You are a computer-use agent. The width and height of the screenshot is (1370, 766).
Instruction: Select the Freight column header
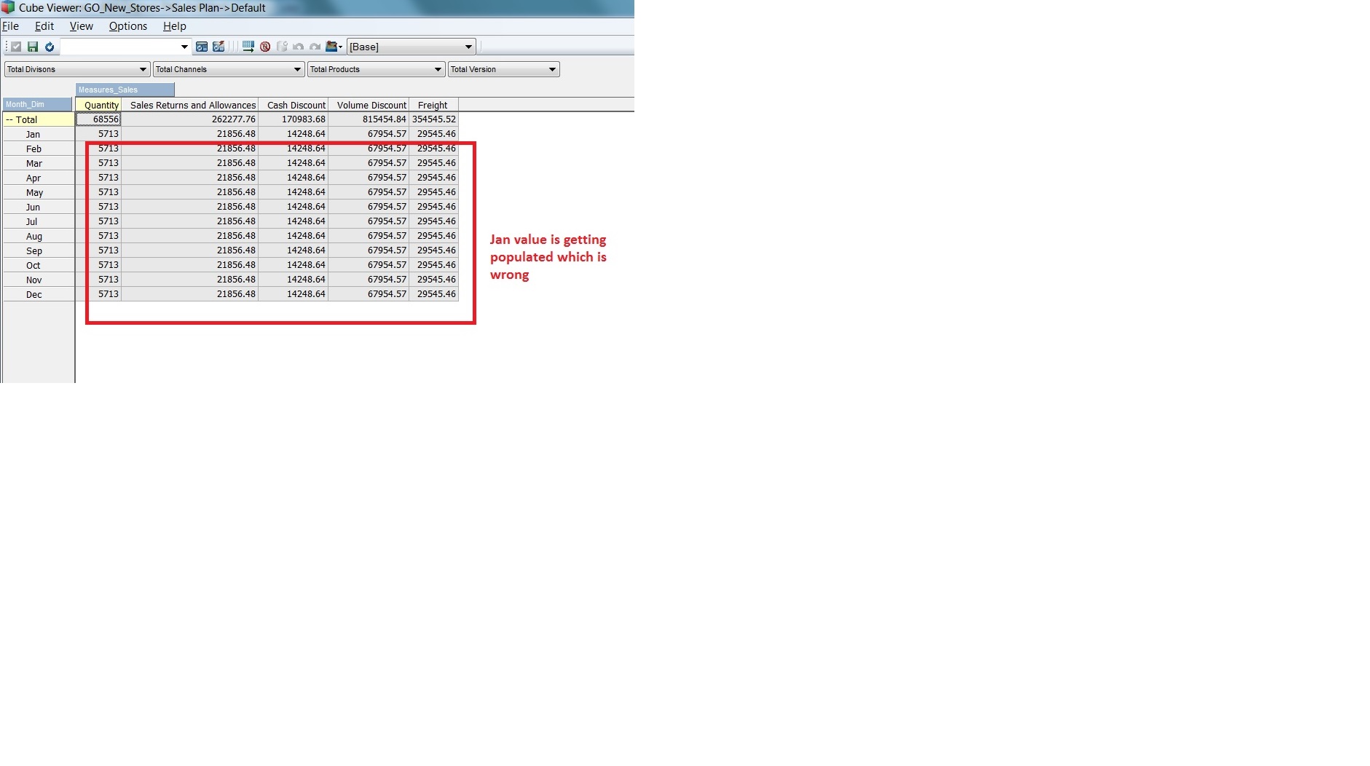click(x=433, y=105)
